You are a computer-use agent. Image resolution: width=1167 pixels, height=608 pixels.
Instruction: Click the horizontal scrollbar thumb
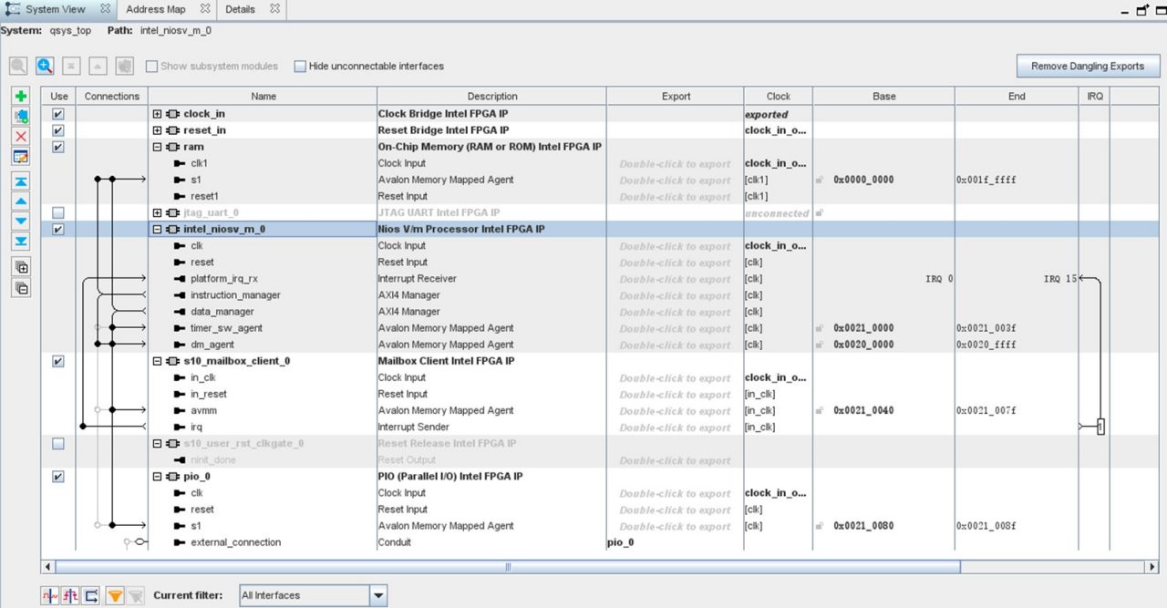point(507,567)
